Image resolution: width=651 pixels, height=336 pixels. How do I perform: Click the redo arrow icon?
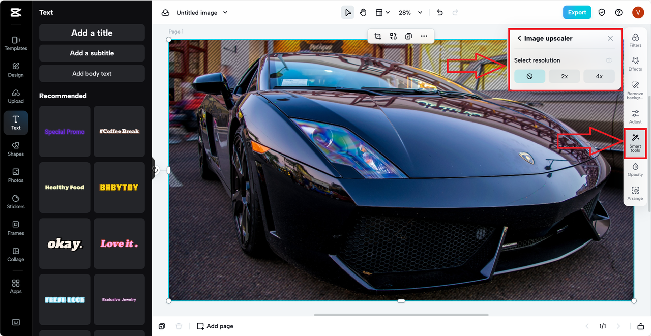(x=455, y=13)
